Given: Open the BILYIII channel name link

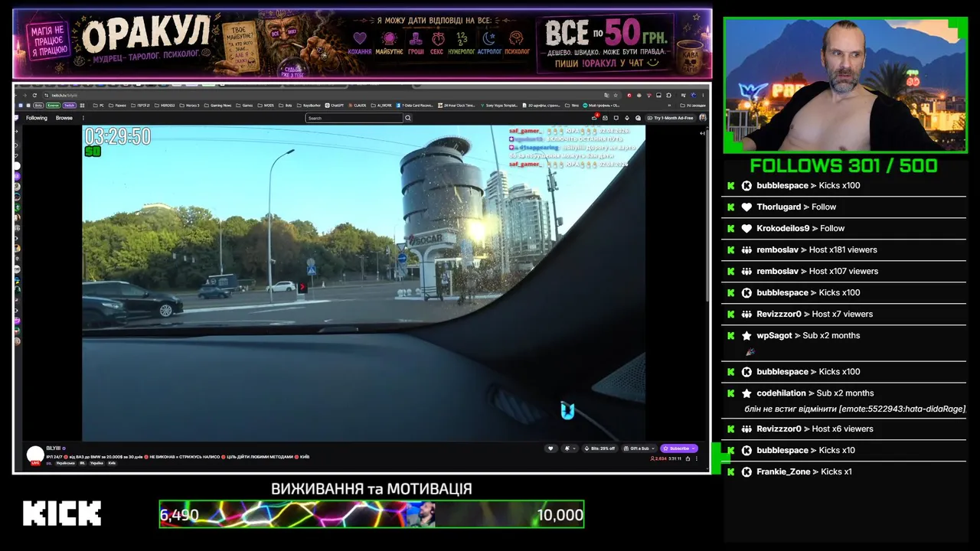Looking at the screenshot, I should click(x=54, y=448).
